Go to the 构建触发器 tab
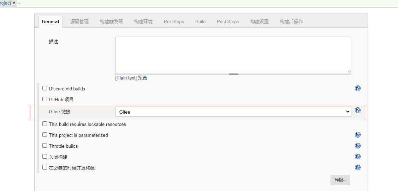398x191 pixels. [112, 22]
